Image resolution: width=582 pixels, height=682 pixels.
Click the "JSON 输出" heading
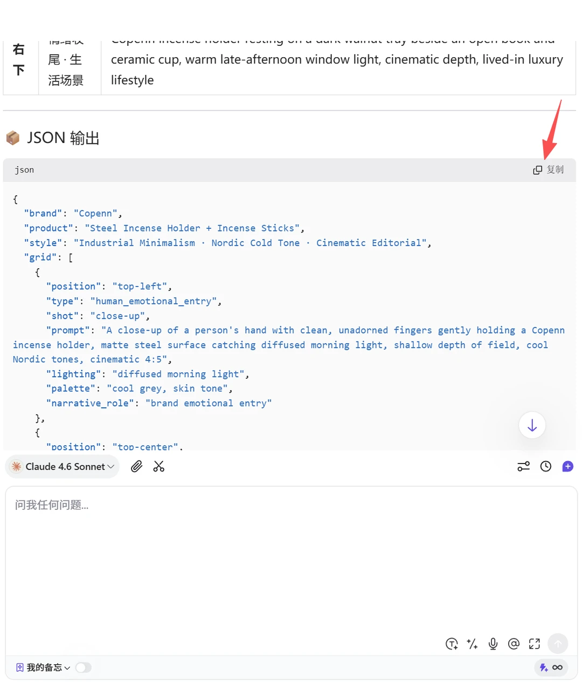(63, 138)
